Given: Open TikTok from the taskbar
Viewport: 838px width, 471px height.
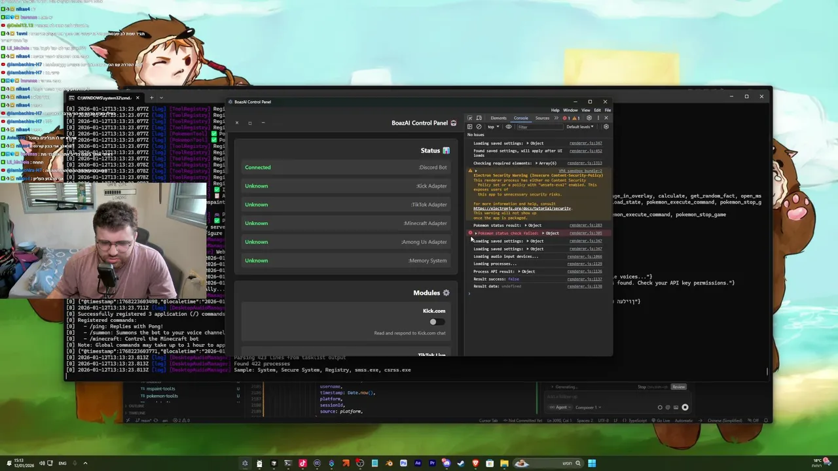Looking at the screenshot, I should point(302,463).
